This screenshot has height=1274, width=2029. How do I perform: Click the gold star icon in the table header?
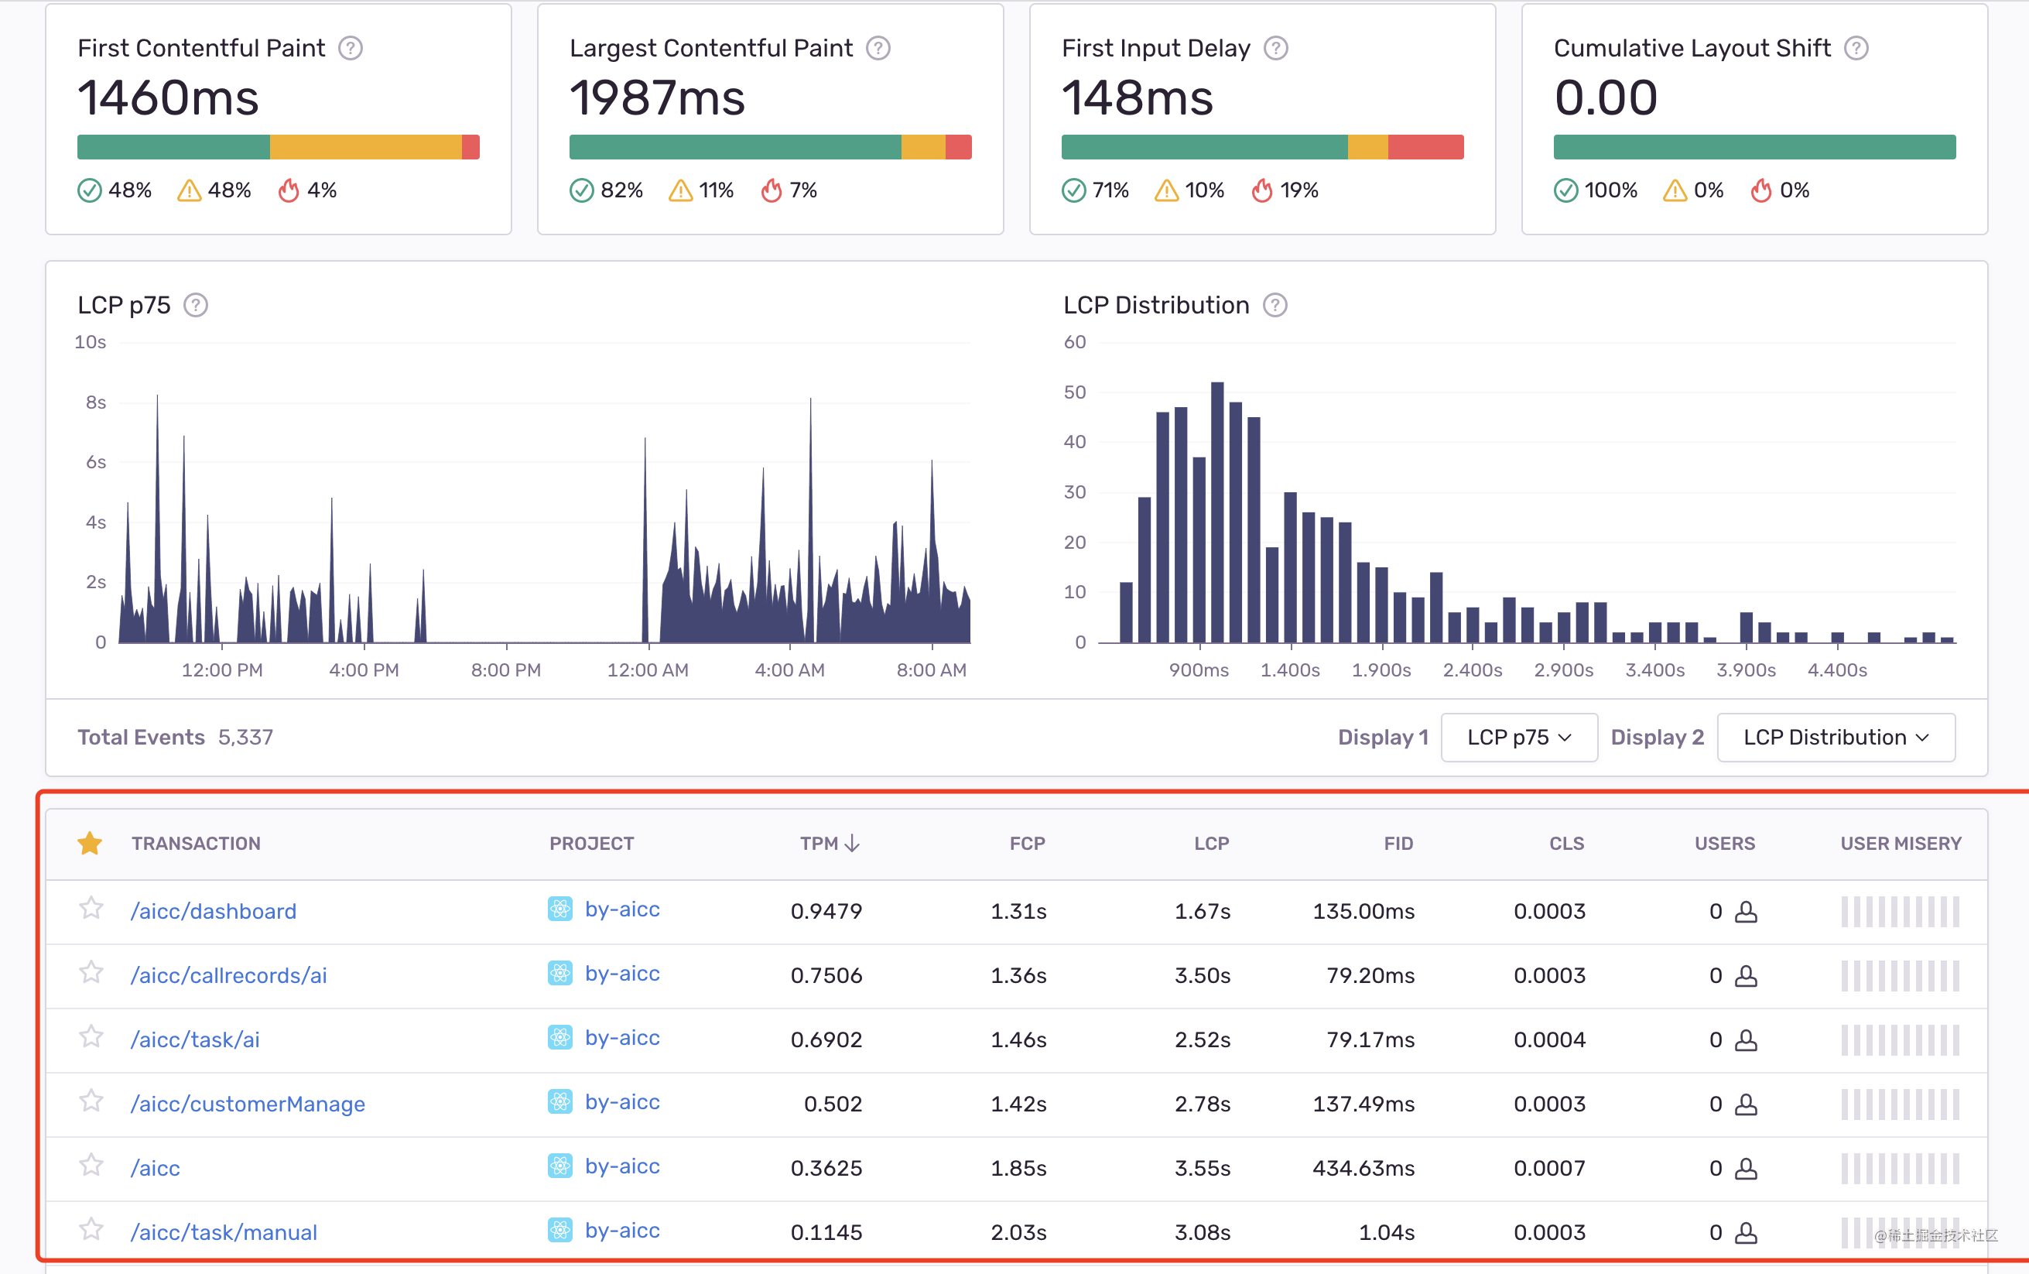pos(90,843)
